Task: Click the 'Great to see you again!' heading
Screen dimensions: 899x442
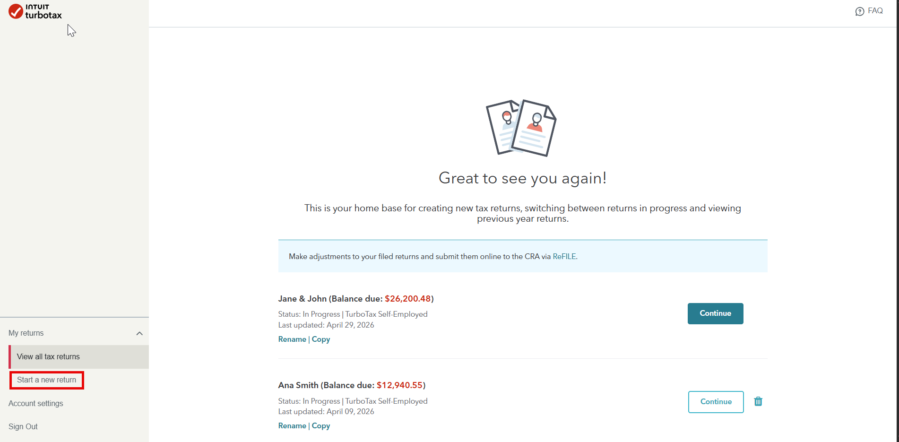Action: 522,178
